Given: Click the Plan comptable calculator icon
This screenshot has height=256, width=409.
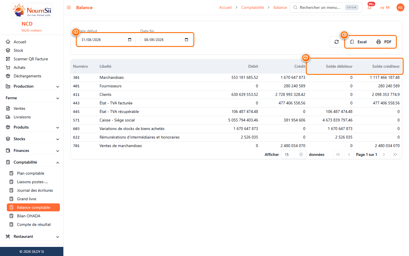Looking at the screenshot, I should pyautogui.click(x=11, y=173).
